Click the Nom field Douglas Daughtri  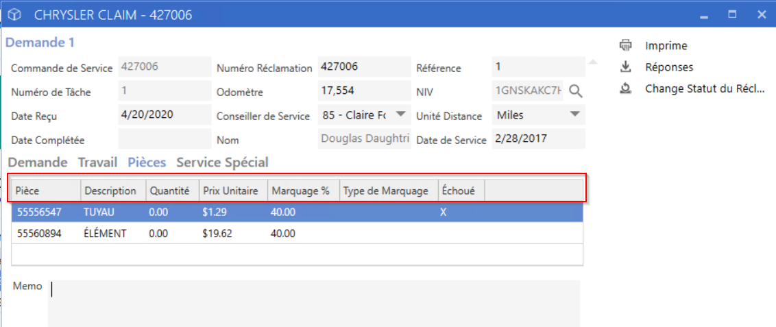pyautogui.click(x=364, y=138)
